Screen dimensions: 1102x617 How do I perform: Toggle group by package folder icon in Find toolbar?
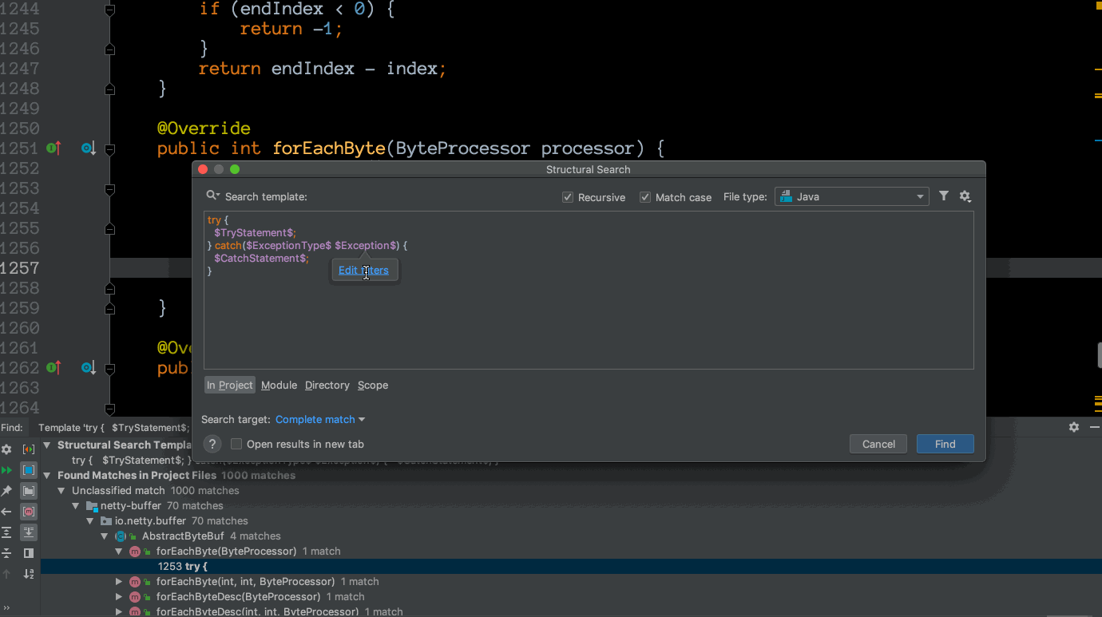[x=29, y=491]
